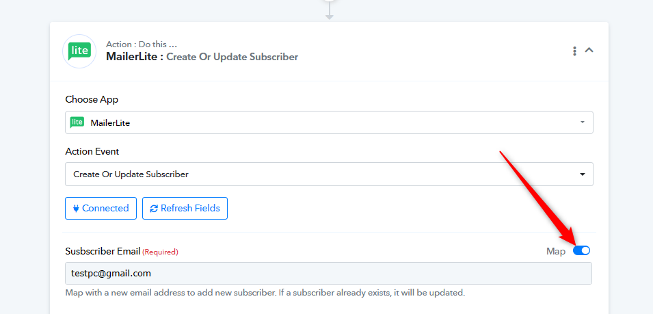Click the refresh arrows icon

(154, 209)
